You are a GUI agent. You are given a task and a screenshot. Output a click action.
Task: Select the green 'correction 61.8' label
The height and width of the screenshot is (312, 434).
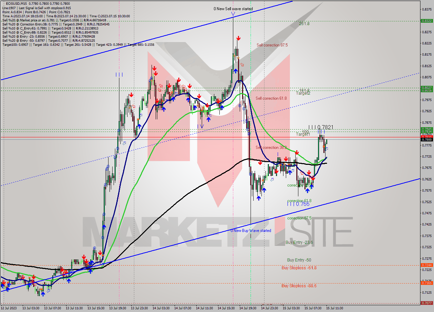[299, 201]
